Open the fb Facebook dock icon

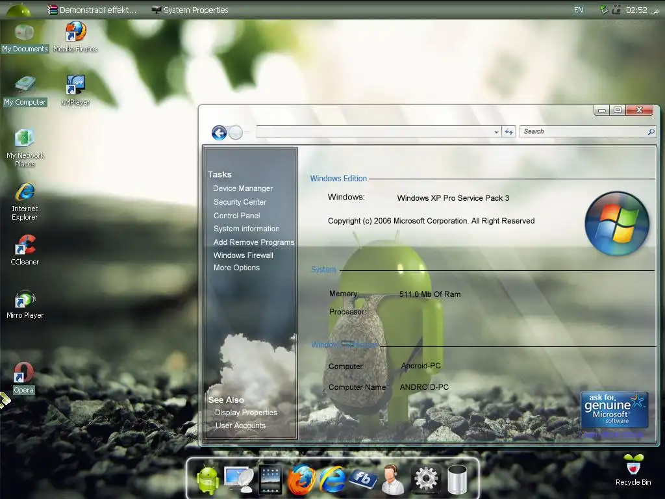[362, 479]
